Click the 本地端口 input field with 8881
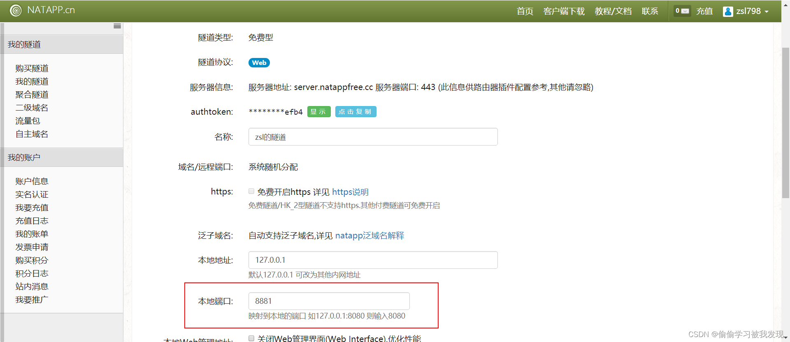Screen dimensions: 790x342 [329, 301]
